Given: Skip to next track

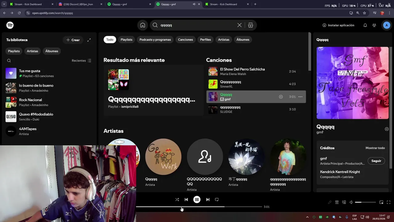Looking at the screenshot, I should pyautogui.click(x=208, y=199).
